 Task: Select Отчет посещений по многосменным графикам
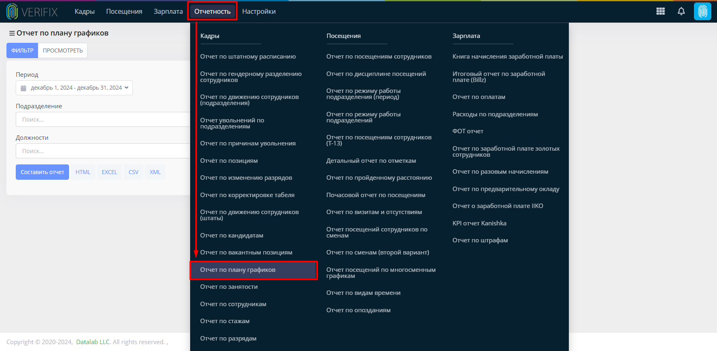(381, 273)
